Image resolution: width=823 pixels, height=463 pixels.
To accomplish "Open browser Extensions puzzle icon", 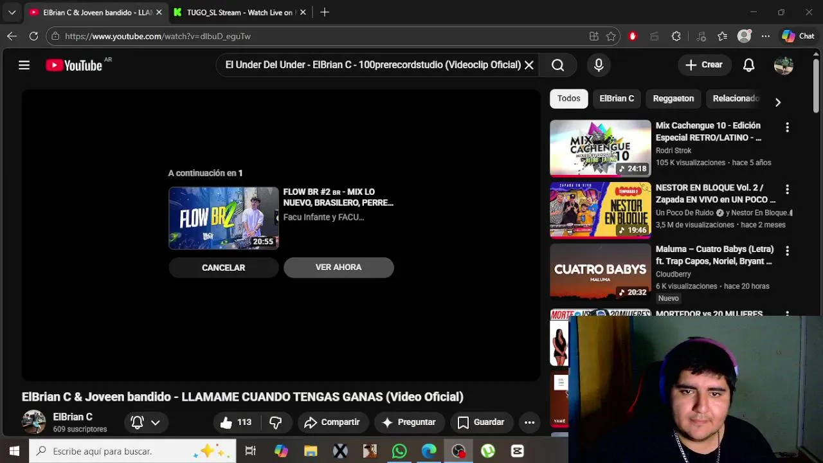I will tap(676, 36).
